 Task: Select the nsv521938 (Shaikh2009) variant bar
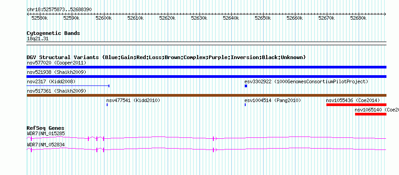[x=206, y=77]
